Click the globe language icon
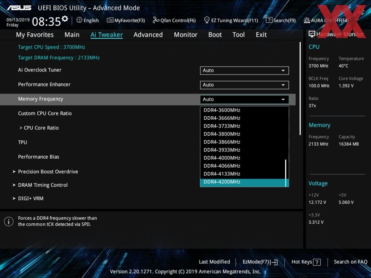 pos(79,20)
